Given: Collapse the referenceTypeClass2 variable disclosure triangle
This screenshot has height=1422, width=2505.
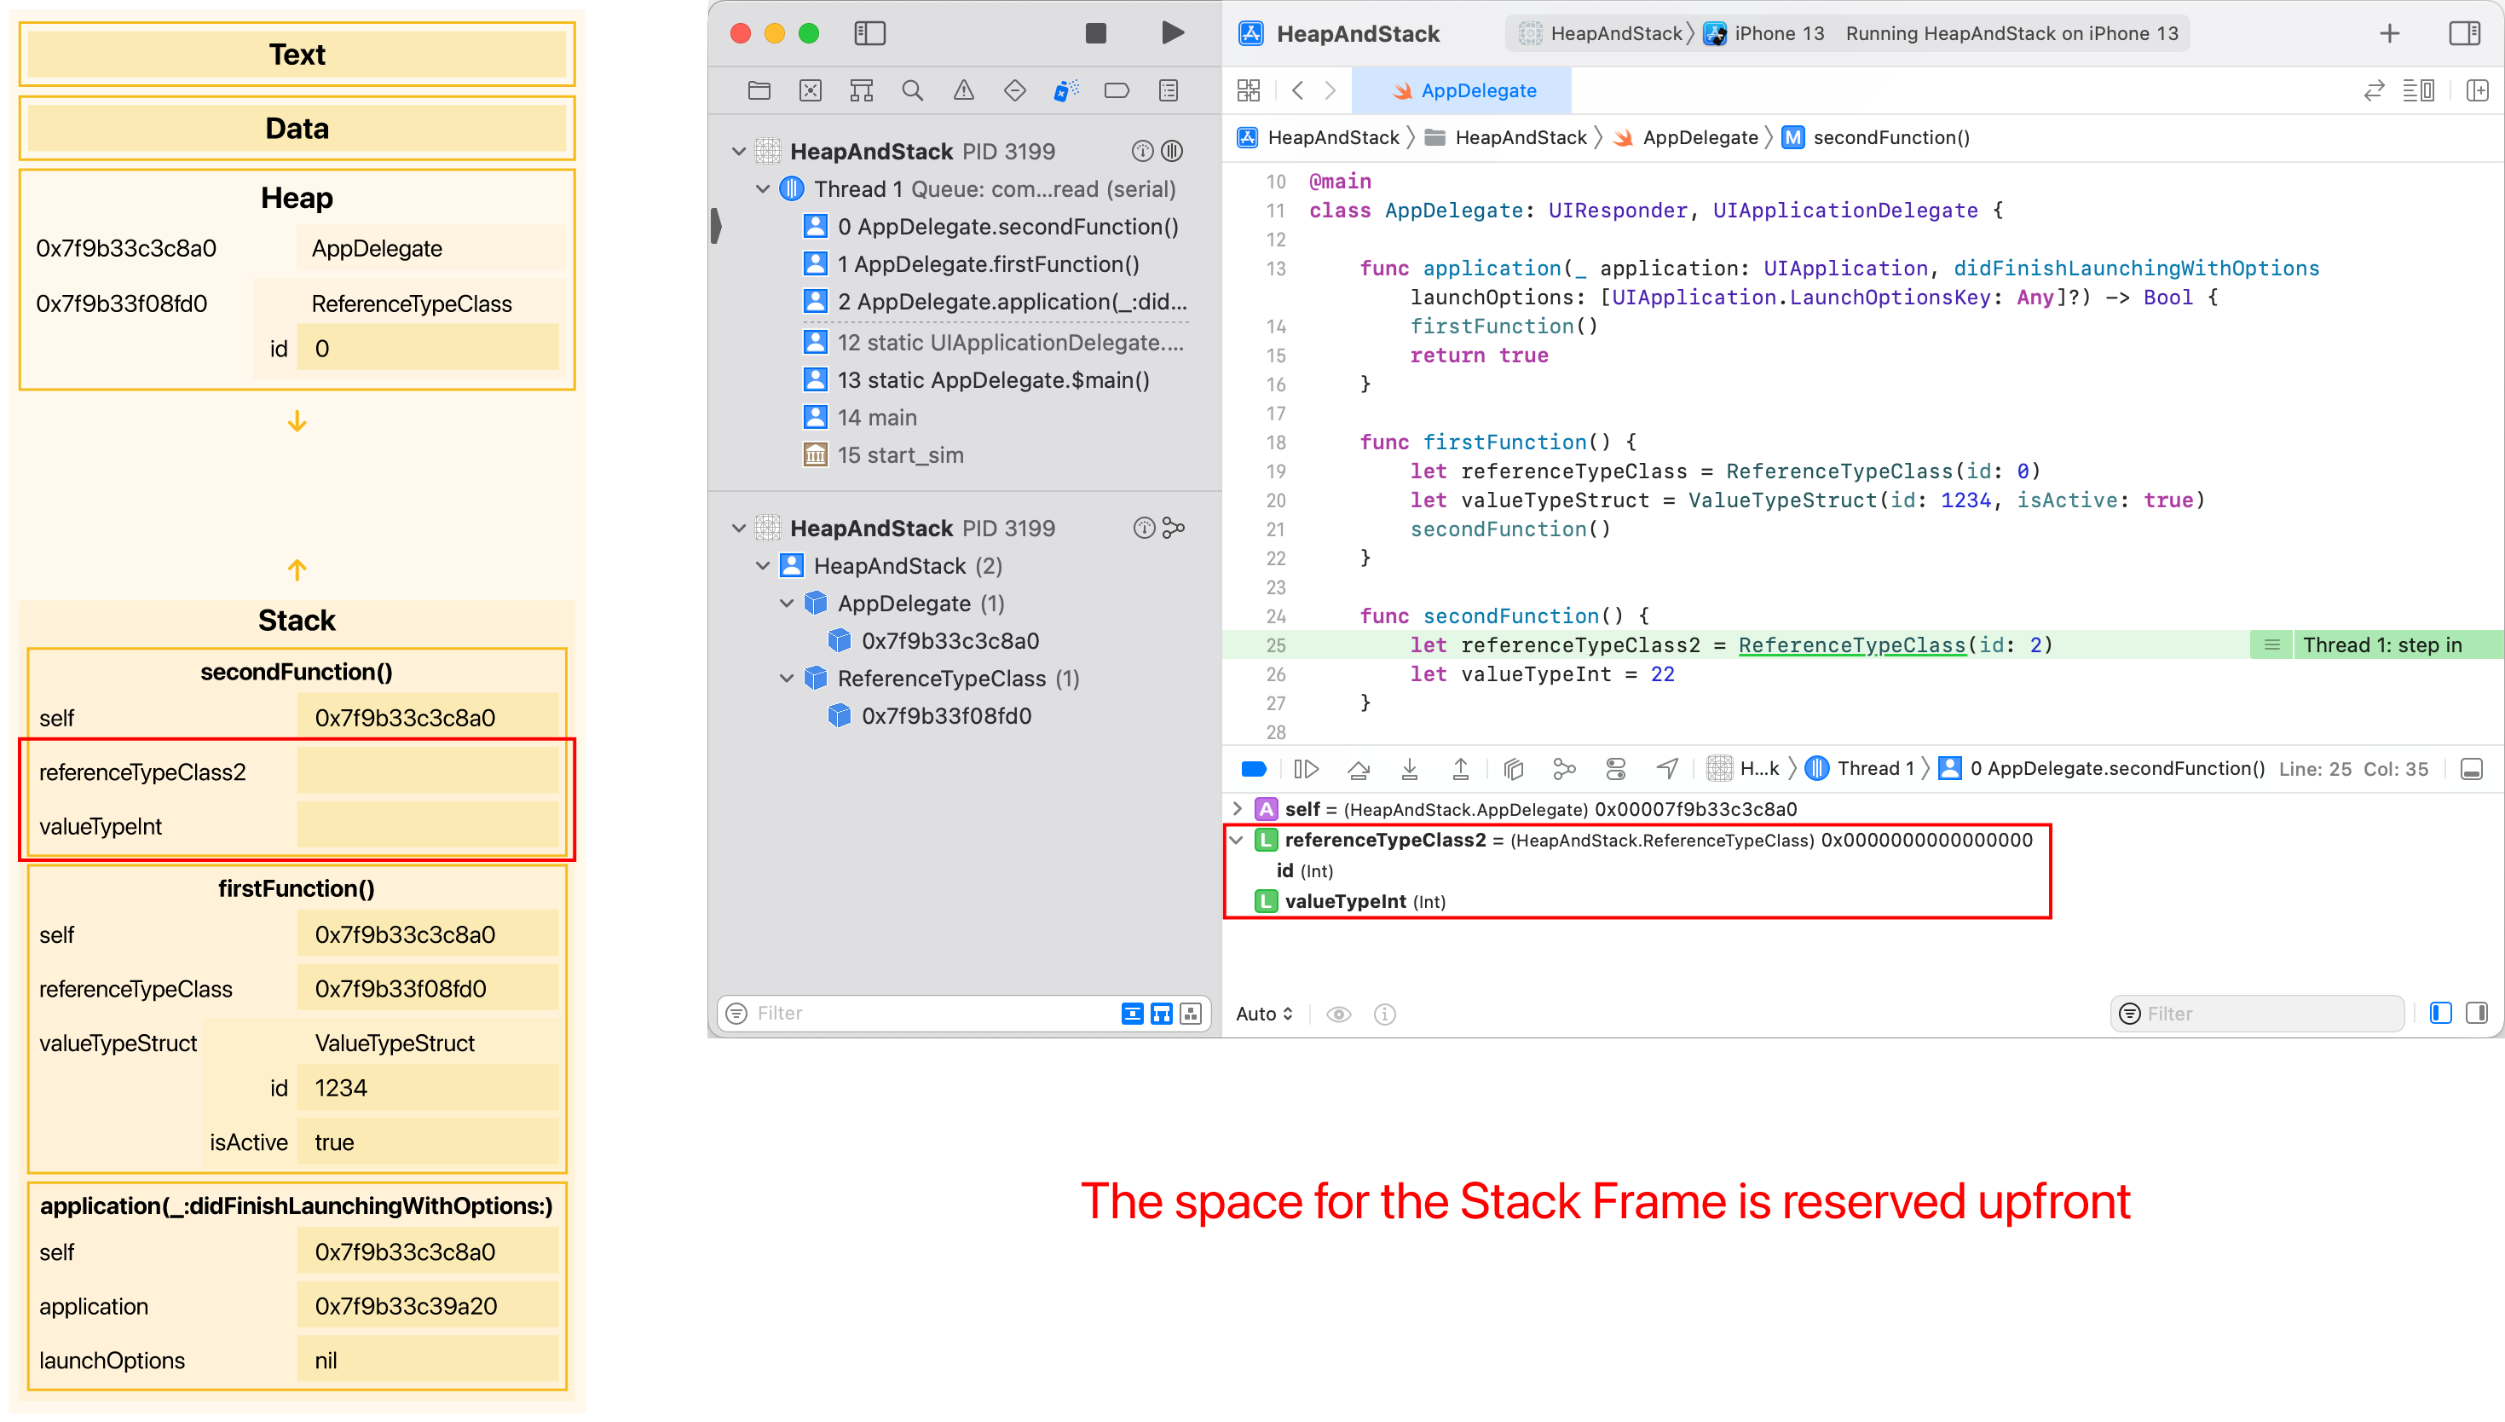Looking at the screenshot, I should click(1237, 839).
